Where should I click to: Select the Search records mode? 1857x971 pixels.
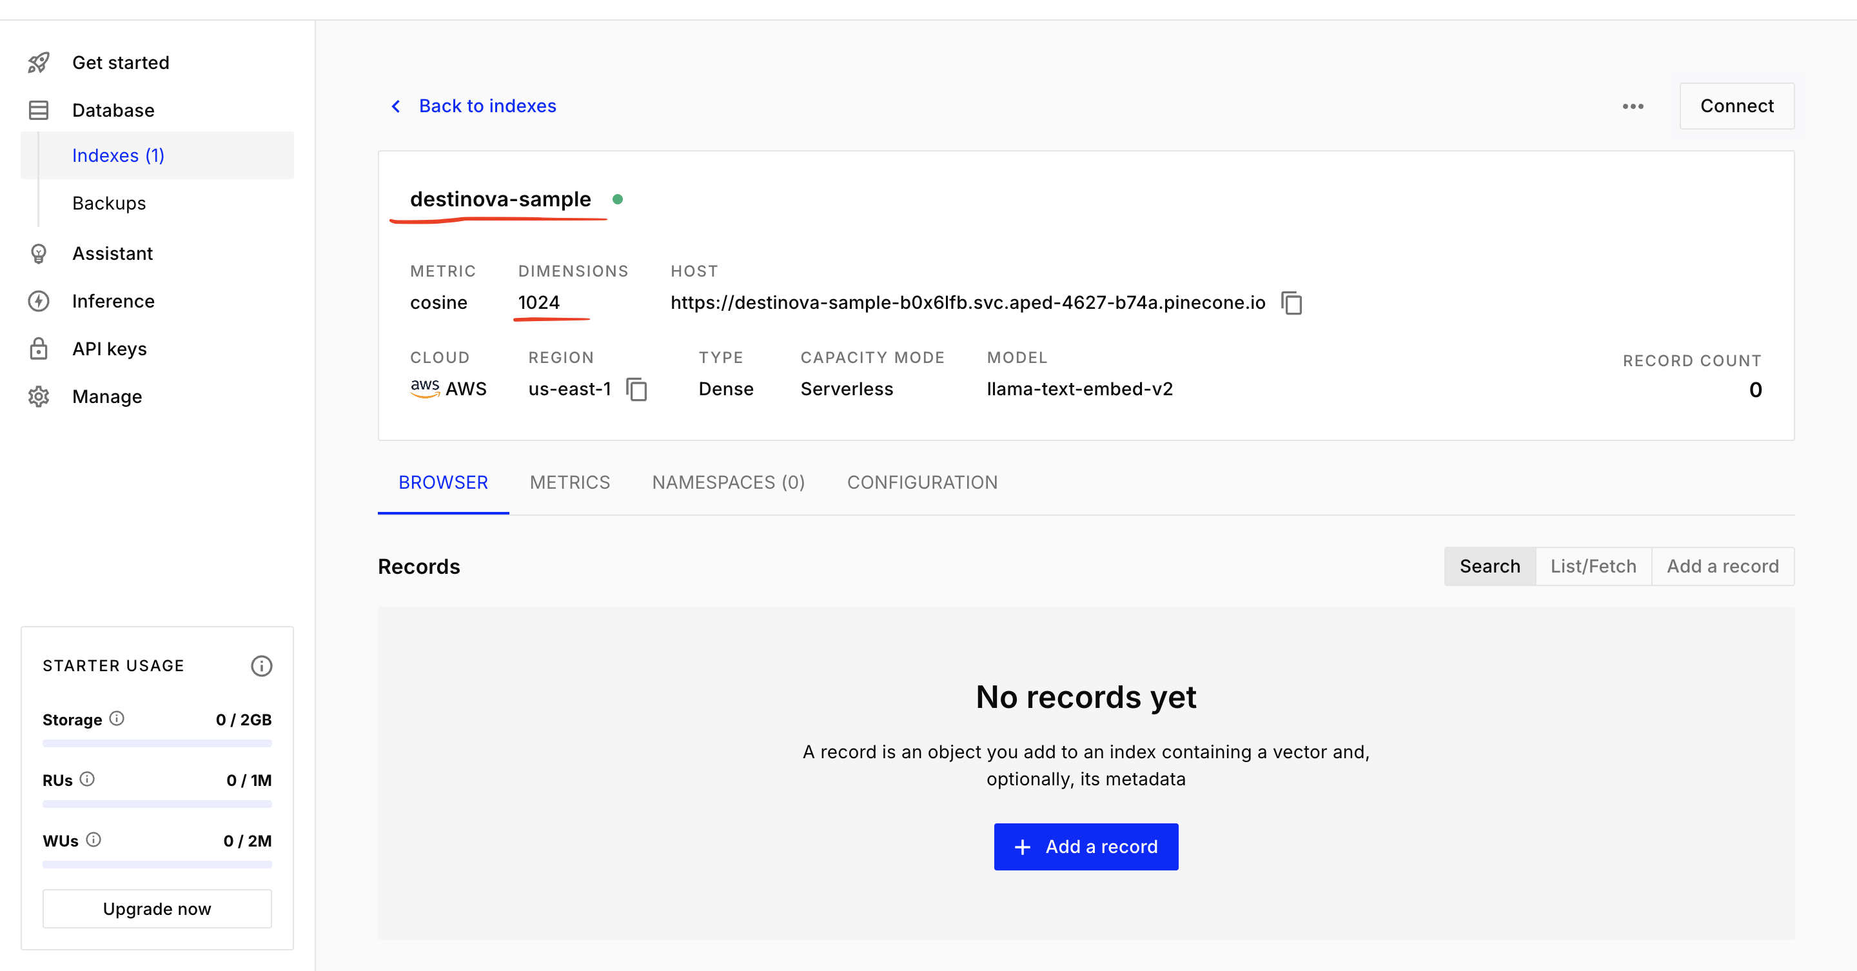tap(1490, 567)
